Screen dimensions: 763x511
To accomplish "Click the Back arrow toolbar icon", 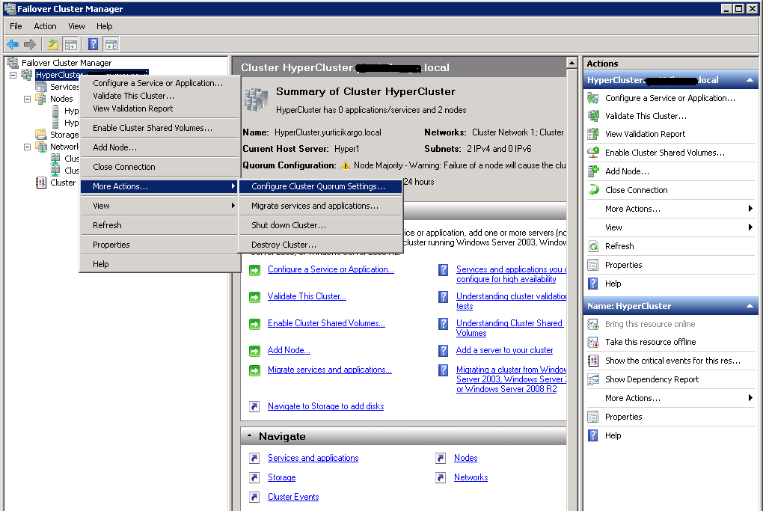I will pos(13,45).
